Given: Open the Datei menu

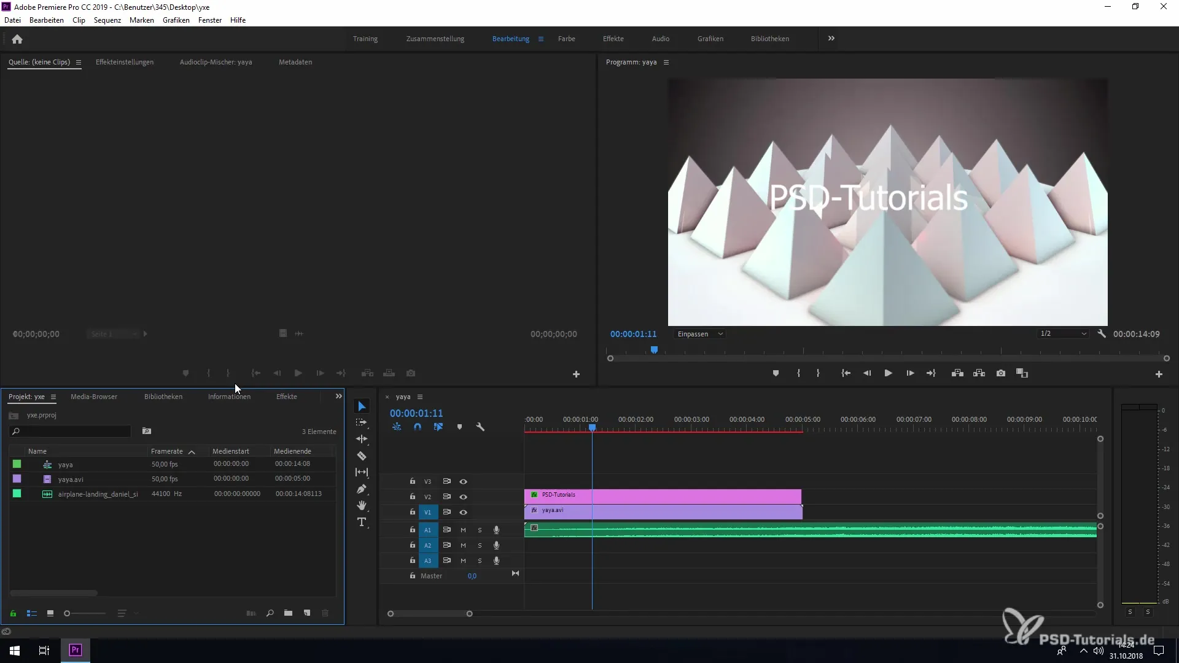Looking at the screenshot, I should click(x=12, y=20).
